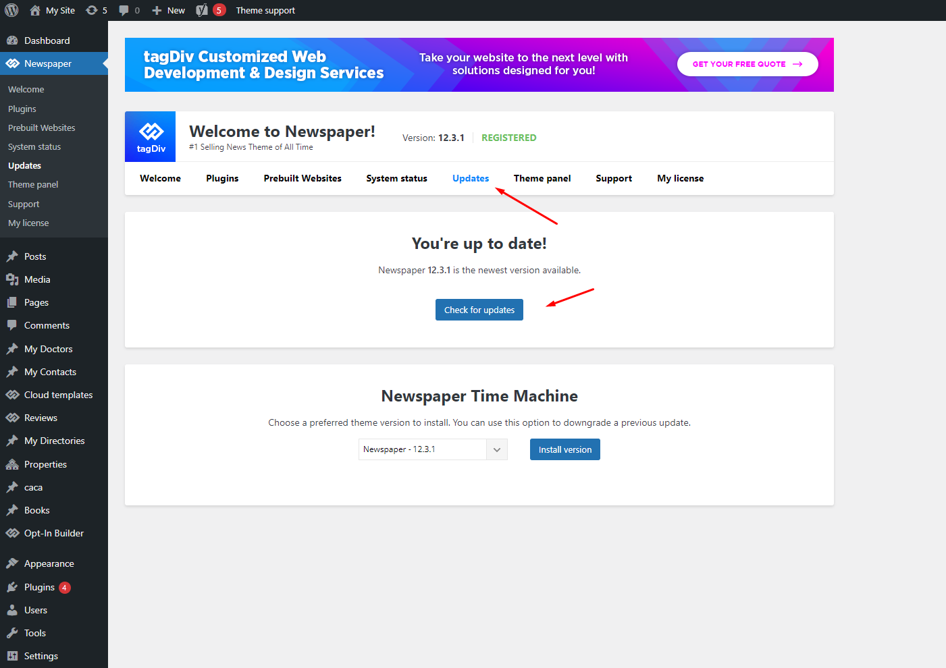
Task: Open the Theme panel tab
Action: point(542,178)
